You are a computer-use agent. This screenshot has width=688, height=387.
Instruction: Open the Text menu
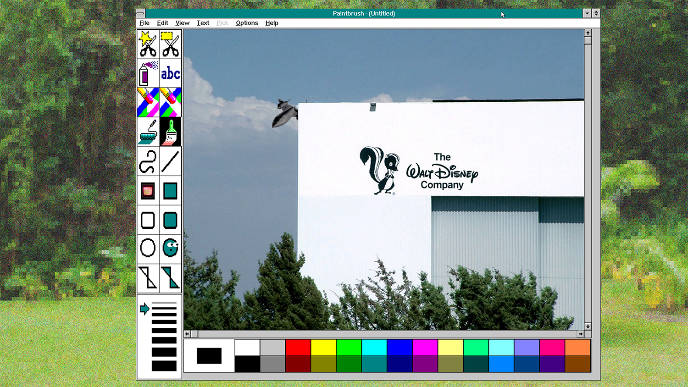[x=203, y=23]
